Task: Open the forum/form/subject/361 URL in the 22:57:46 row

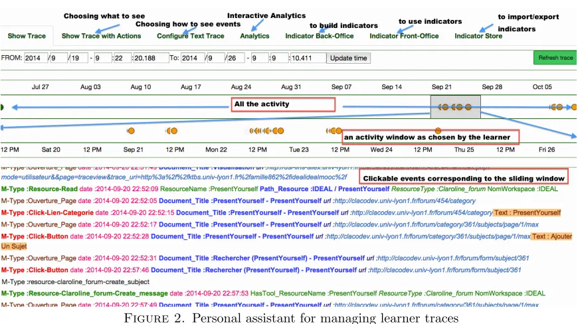Action: [445, 270]
